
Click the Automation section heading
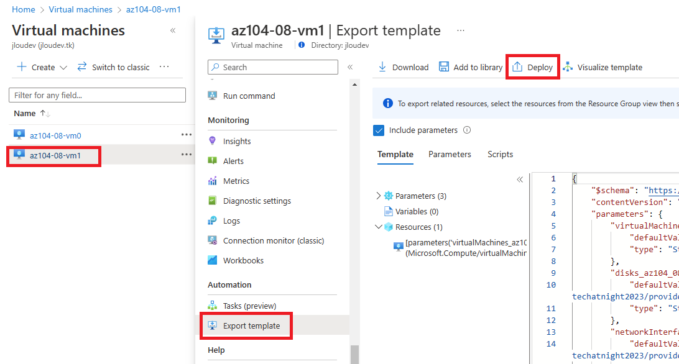tap(229, 284)
